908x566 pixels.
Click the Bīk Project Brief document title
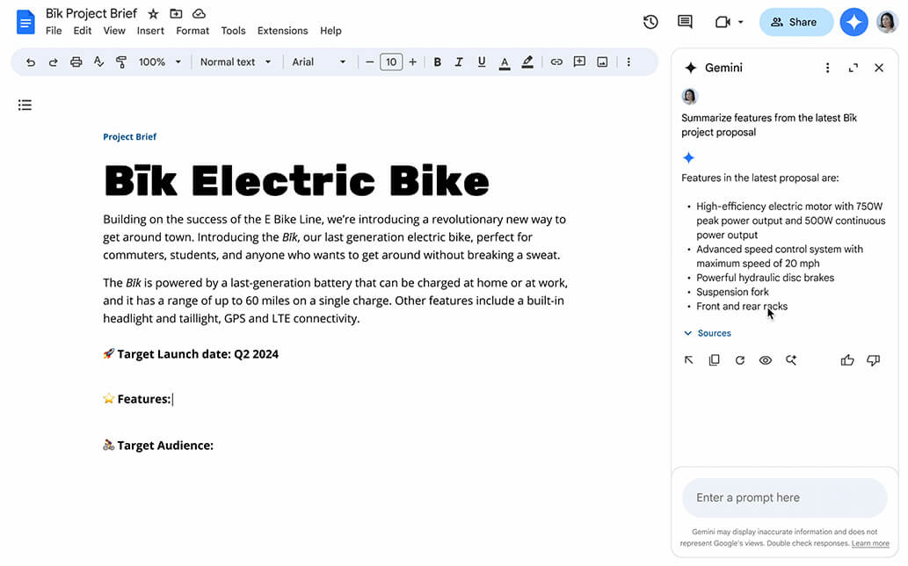(x=91, y=13)
